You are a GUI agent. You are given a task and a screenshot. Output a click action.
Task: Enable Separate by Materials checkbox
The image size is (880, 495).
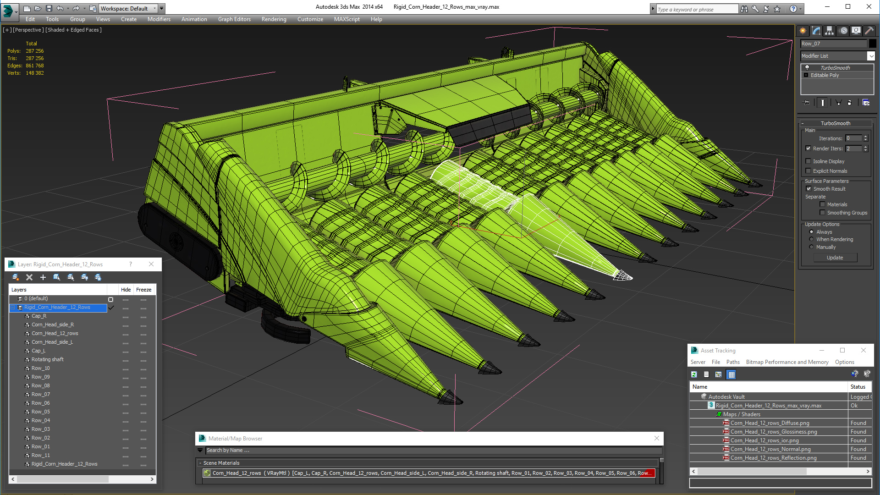(823, 204)
